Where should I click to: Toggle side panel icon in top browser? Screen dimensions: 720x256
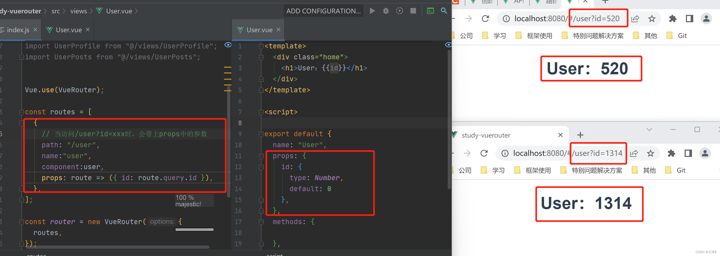coord(690,19)
